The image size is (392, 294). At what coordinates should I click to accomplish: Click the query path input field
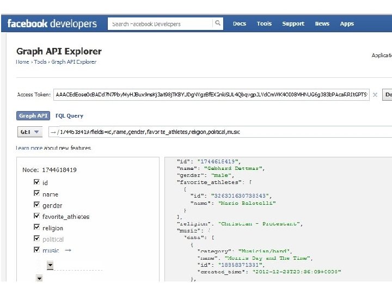(x=220, y=132)
